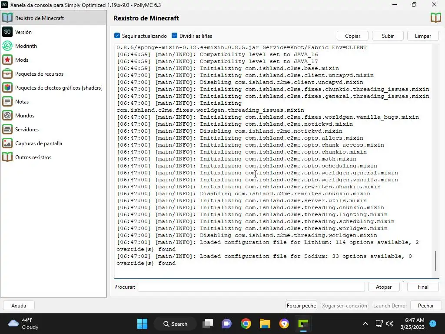Viewport: 445px width, 334px height.
Task: Open the clock and date panel
Action: [412, 324]
